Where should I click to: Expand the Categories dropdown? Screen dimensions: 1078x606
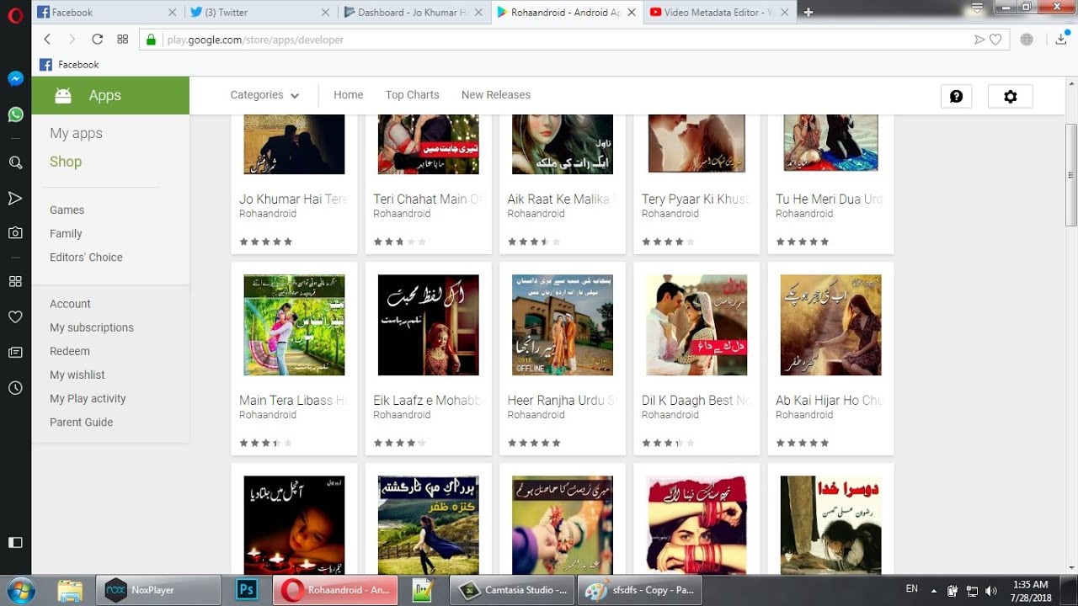pyautogui.click(x=264, y=95)
